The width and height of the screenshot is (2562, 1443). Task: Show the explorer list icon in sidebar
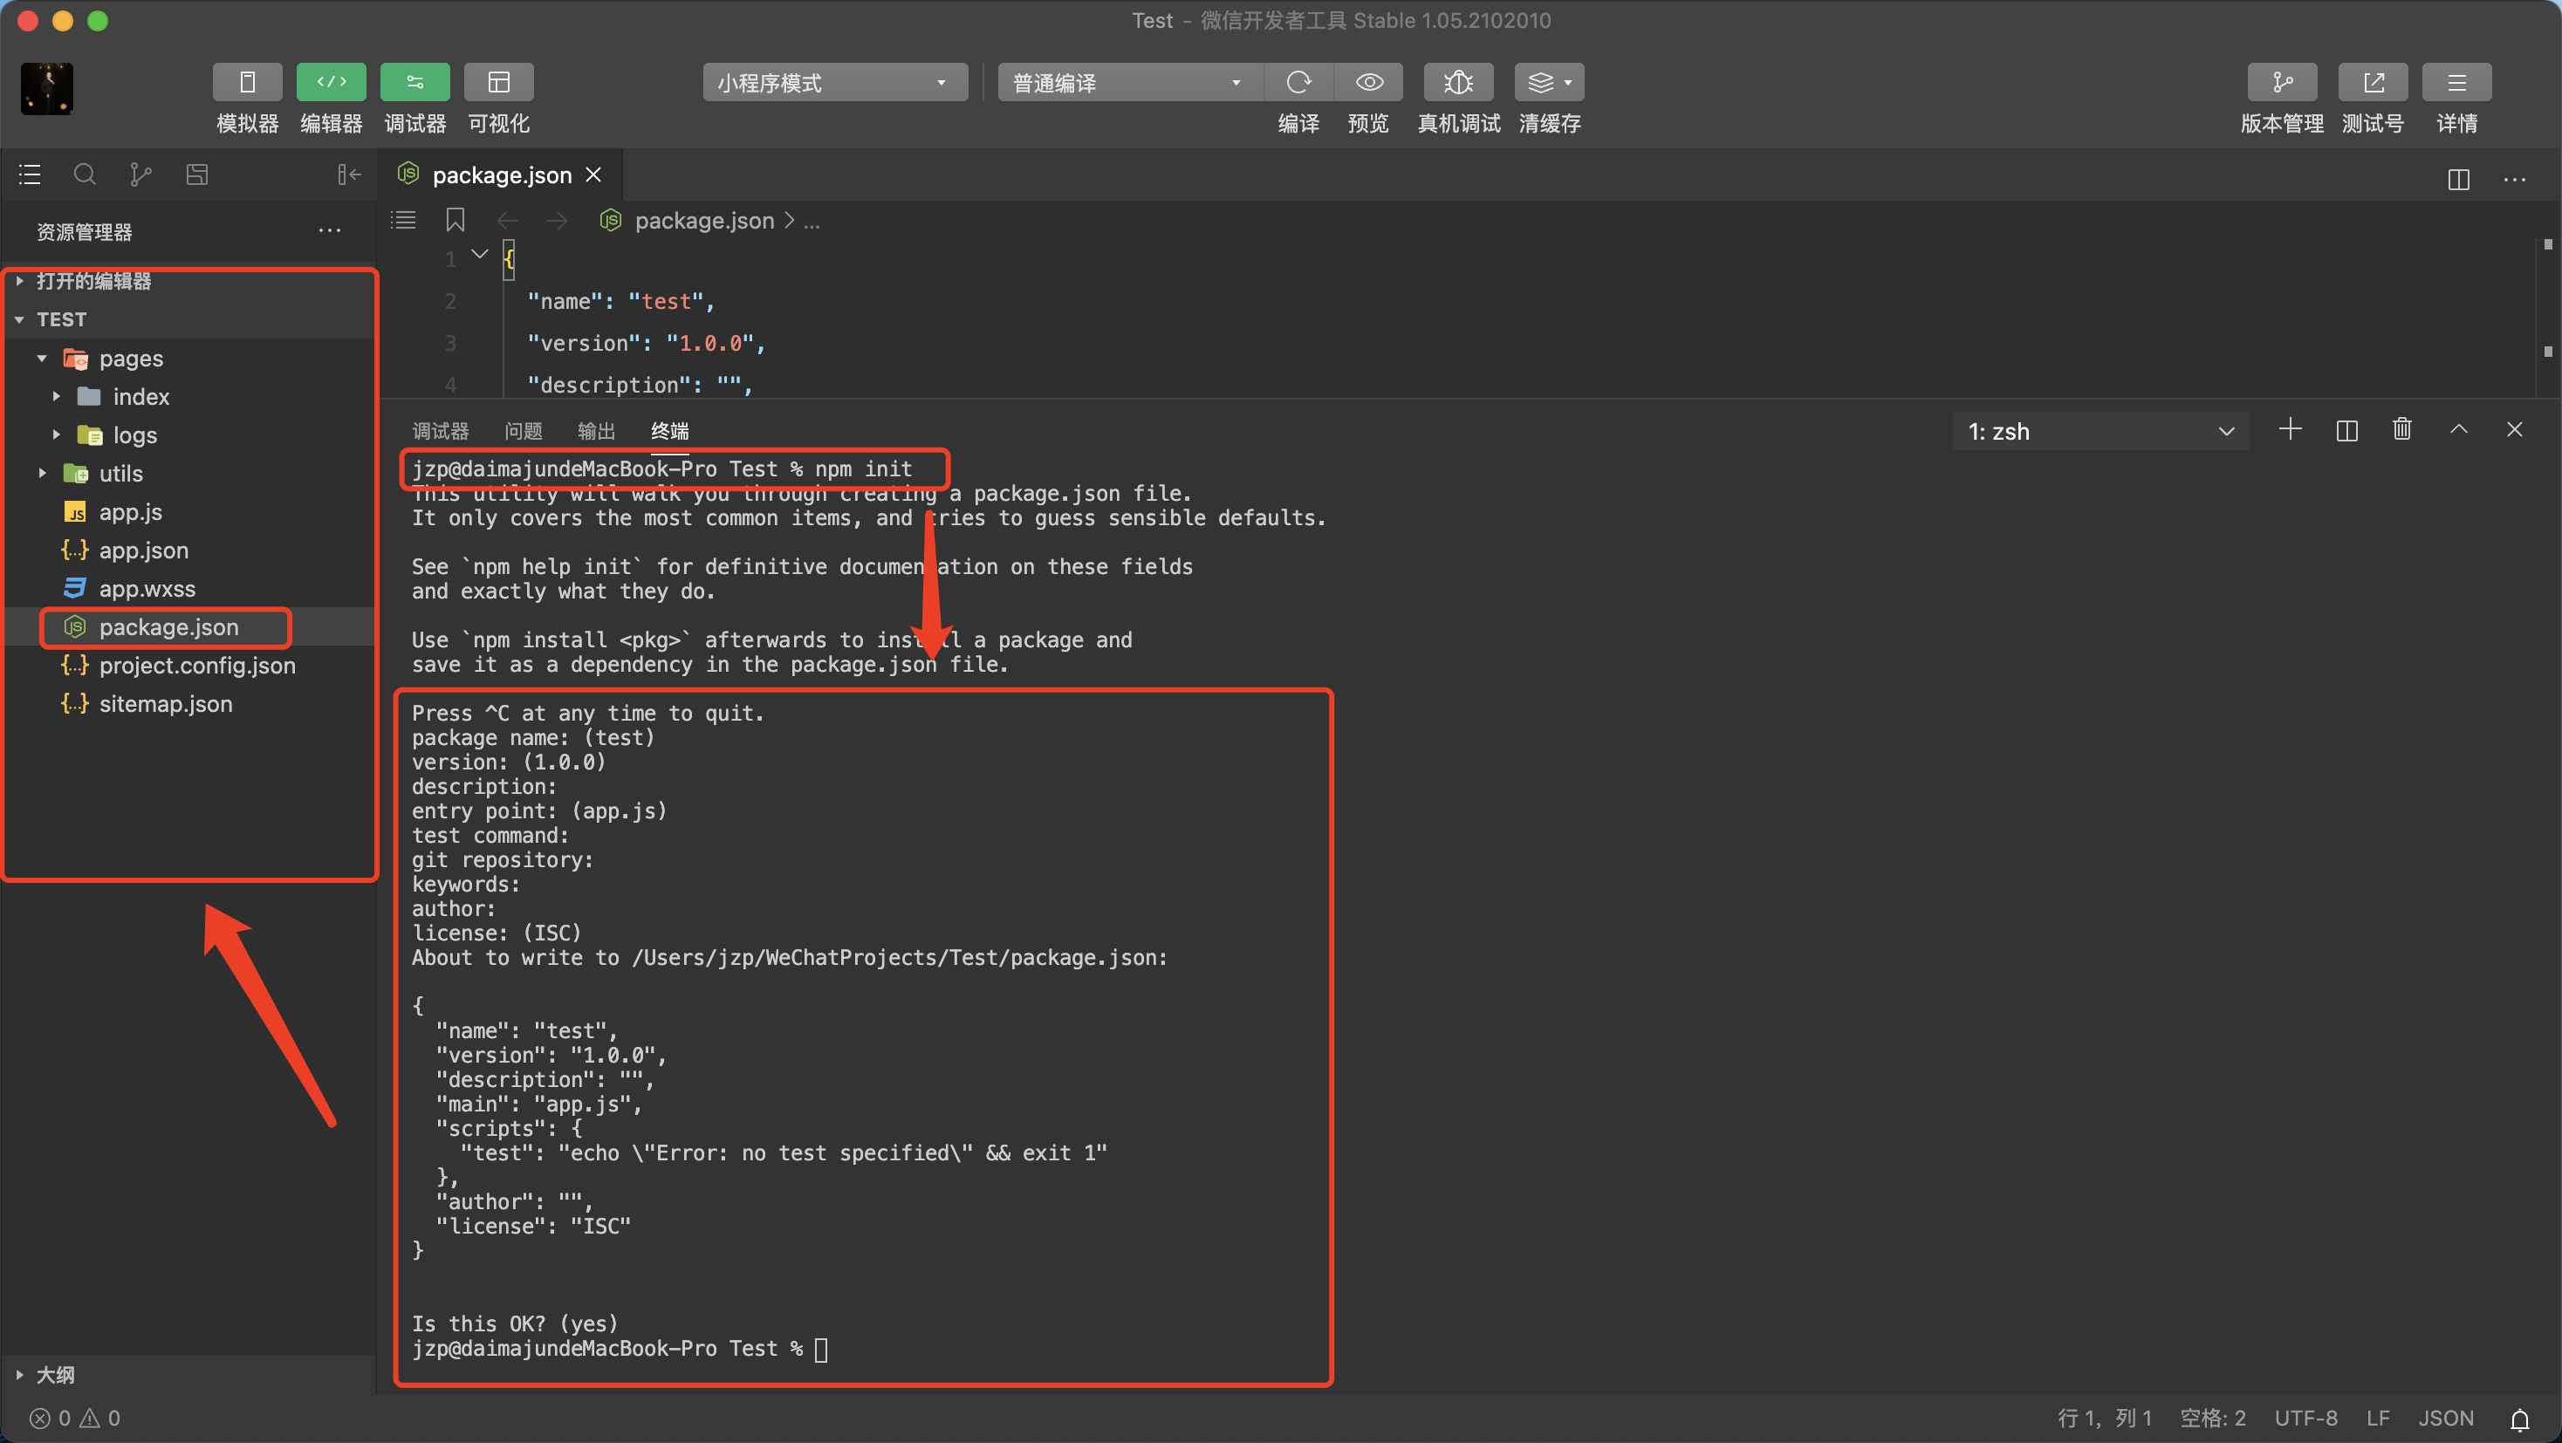coord(30,175)
